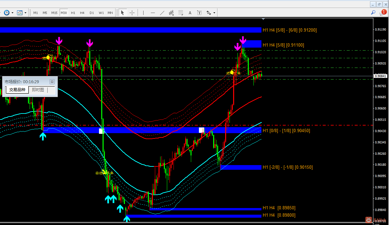This screenshot has height=225, width=389.
Task: Select the Crosshair tool
Action: coord(132,13)
